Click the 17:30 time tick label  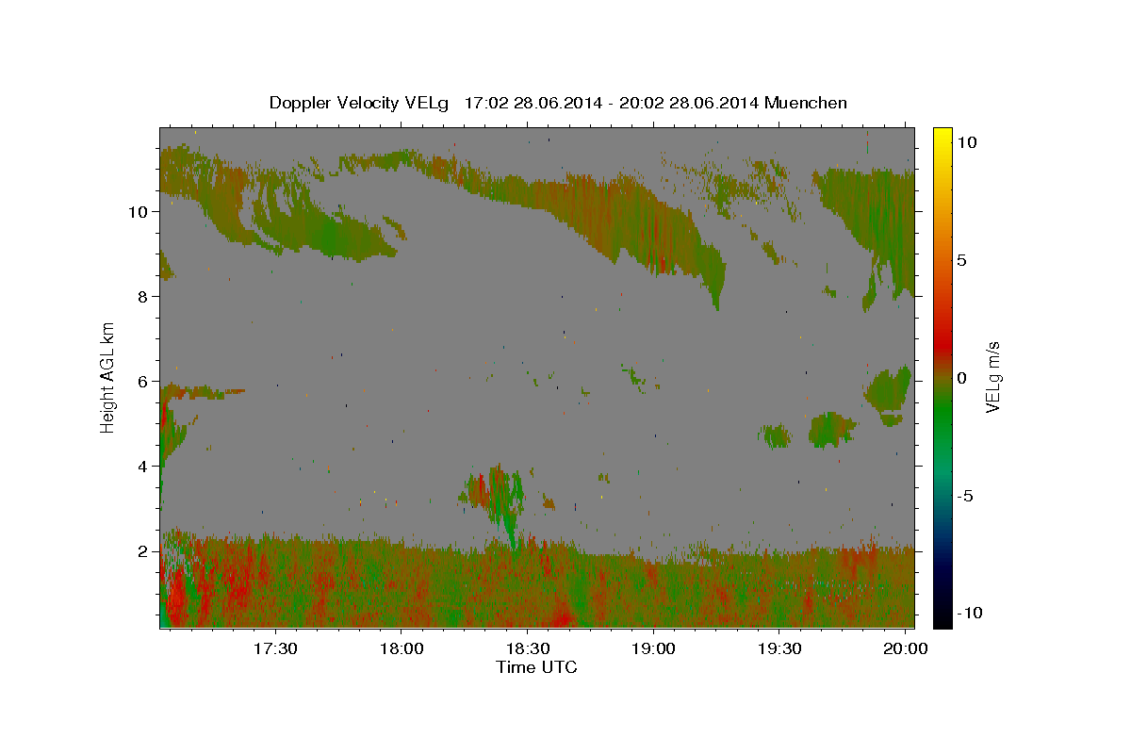click(274, 648)
